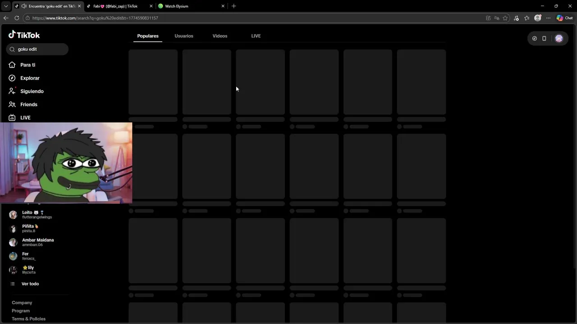Expand the Program footer section
Screen dimensions: 577x324
(x=21, y=311)
